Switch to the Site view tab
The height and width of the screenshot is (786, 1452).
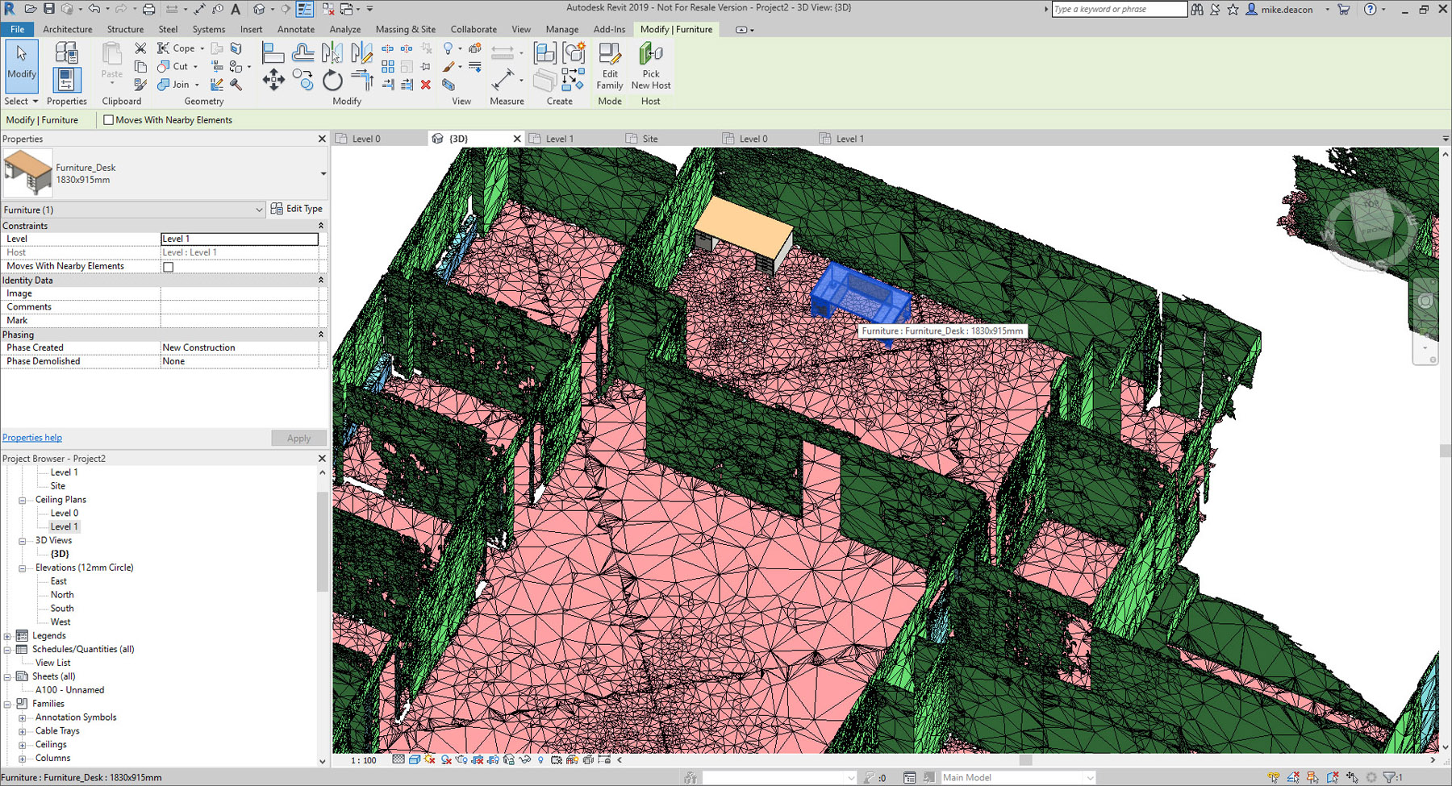[x=650, y=139]
